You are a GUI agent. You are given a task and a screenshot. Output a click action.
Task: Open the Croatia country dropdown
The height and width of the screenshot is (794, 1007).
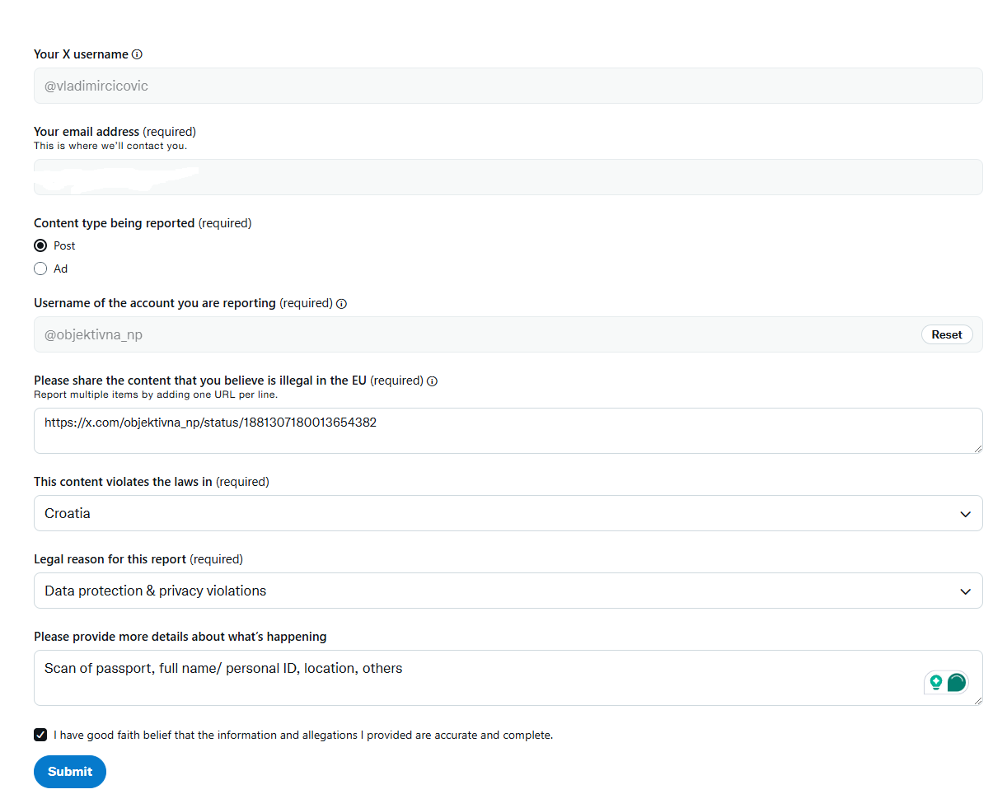coord(508,513)
